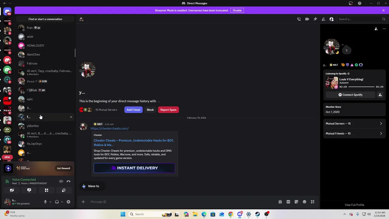This screenshot has width=389, height=219.
Task: Add friends to this DM
Action: pos(323,19)
